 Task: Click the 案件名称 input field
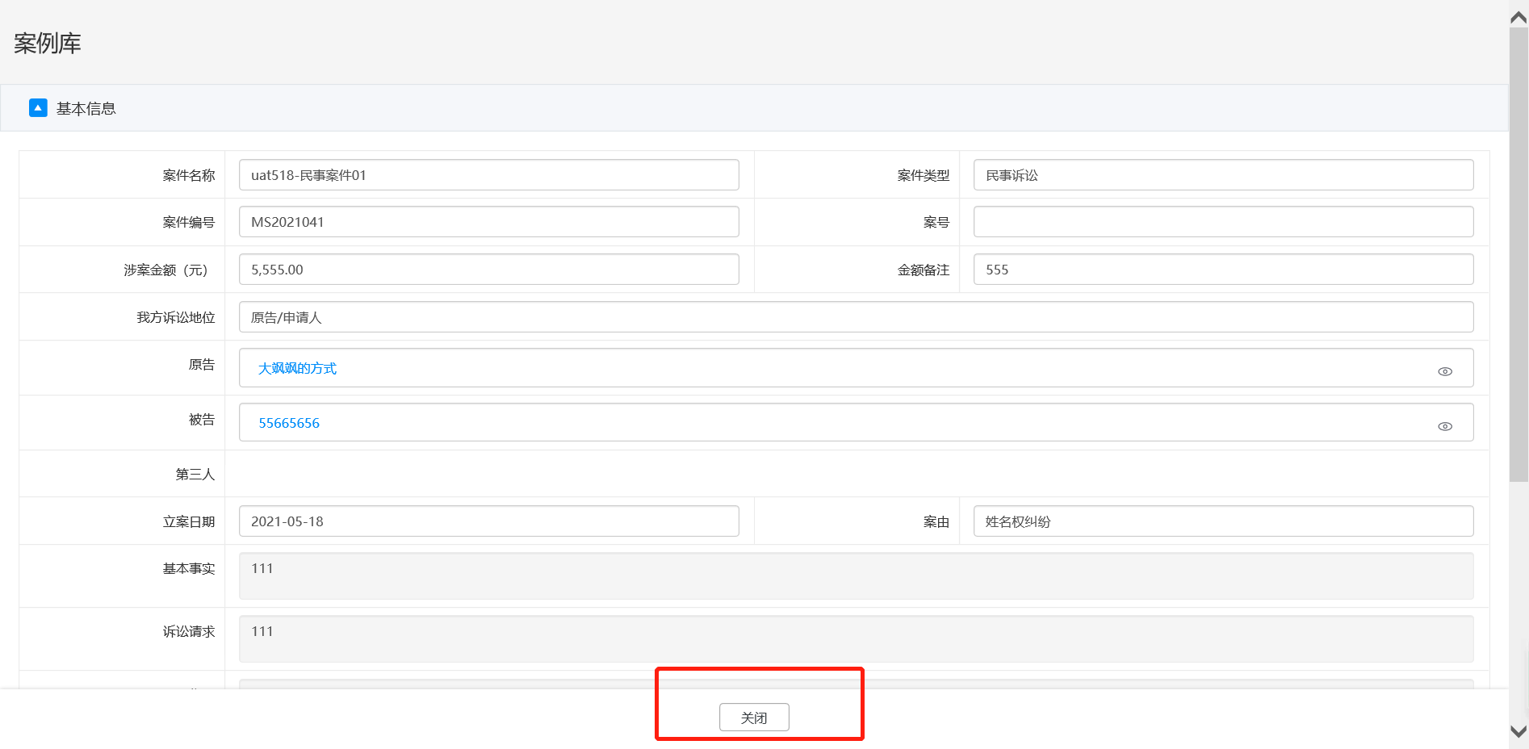[488, 175]
